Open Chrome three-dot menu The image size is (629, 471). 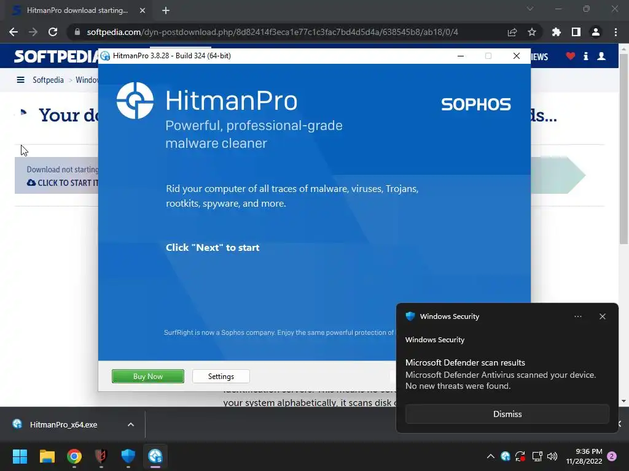[x=615, y=32]
